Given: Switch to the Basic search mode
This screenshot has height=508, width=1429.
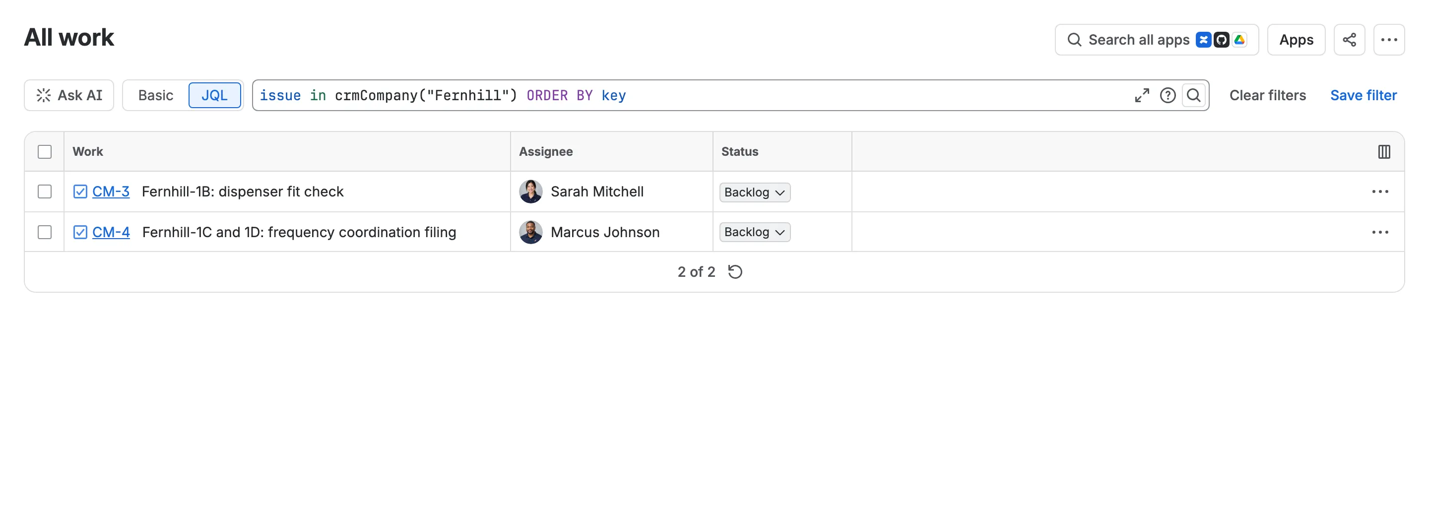Looking at the screenshot, I should point(156,95).
